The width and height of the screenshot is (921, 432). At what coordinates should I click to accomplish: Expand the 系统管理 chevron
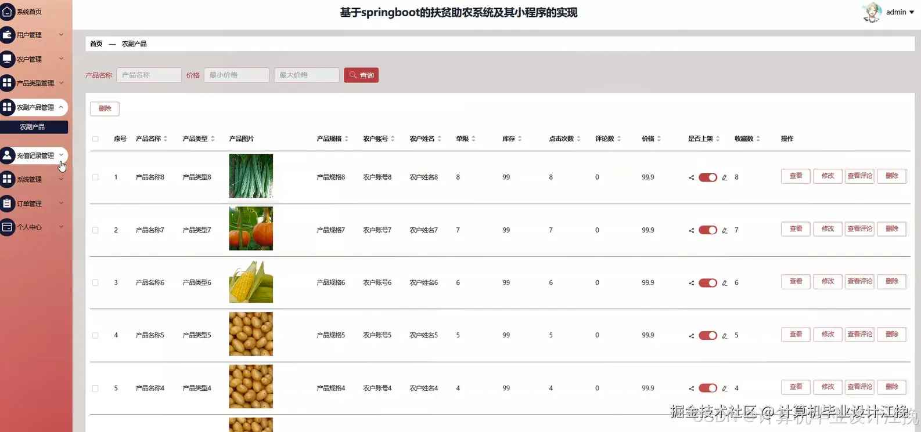click(x=62, y=179)
